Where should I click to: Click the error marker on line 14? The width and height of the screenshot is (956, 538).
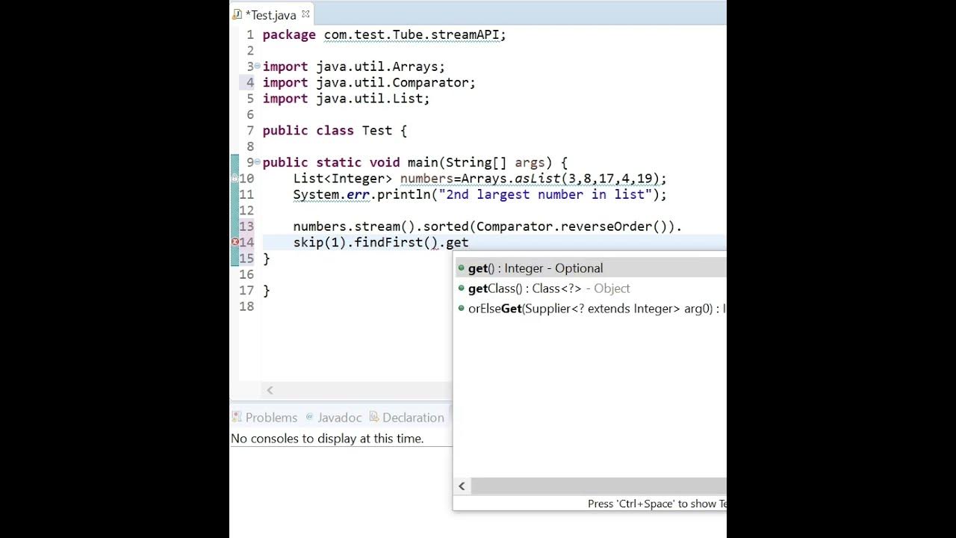[235, 242]
